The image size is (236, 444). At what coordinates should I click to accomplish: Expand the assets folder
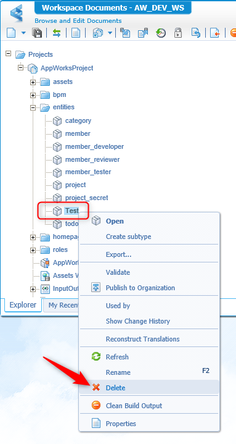coord(33,82)
